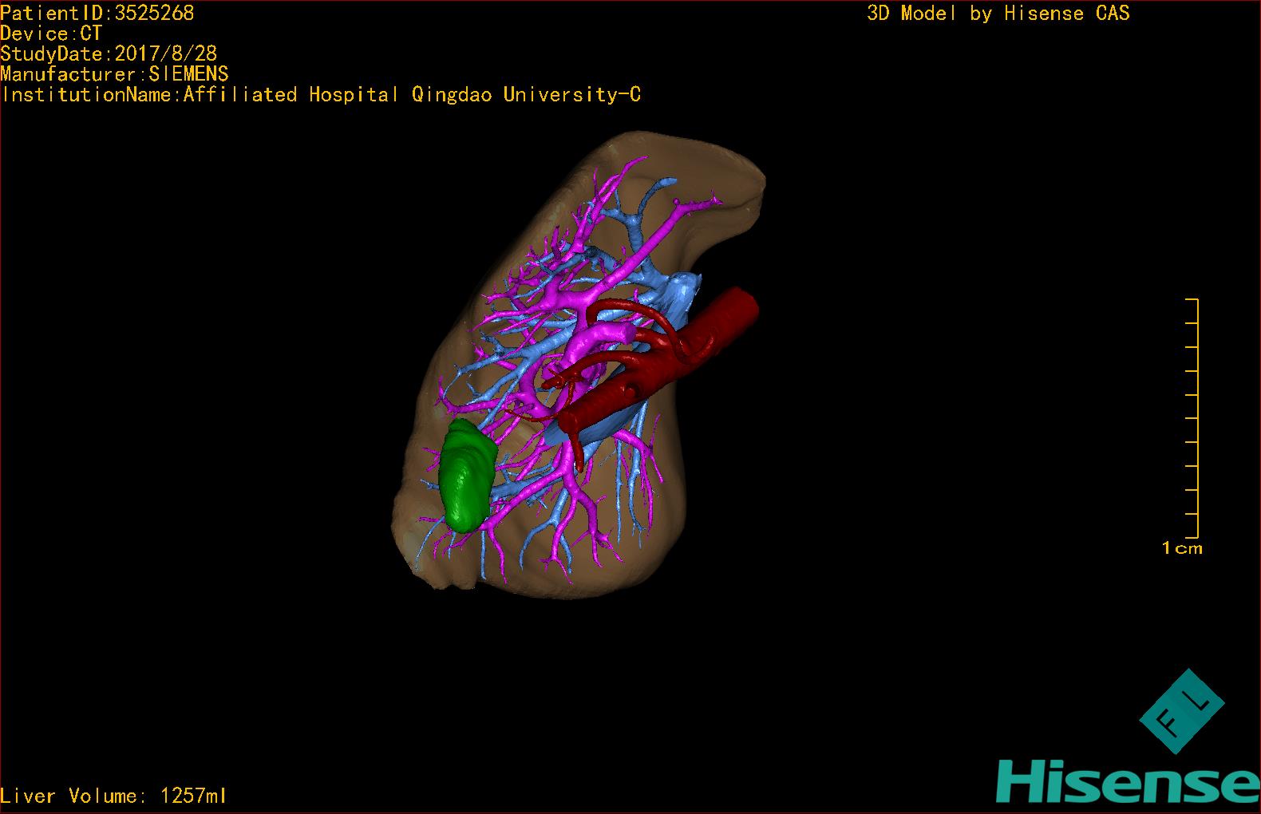Click the '3D Model by Hisense CAS' title
This screenshot has width=1261, height=814.
[x=998, y=14]
